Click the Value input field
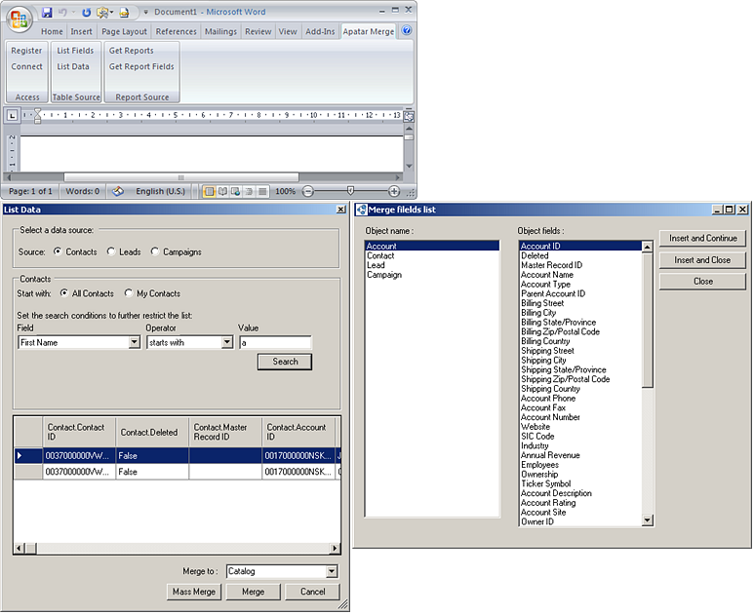Viewport: 754px width, 614px height. tap(275, 342)
